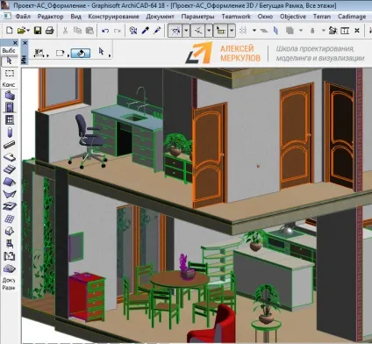Toggle snap guides button

[198, 31]
